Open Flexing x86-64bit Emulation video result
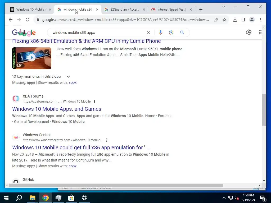Image resolution: width=271 pixels, height=203 pixels. tap(87, 41)
